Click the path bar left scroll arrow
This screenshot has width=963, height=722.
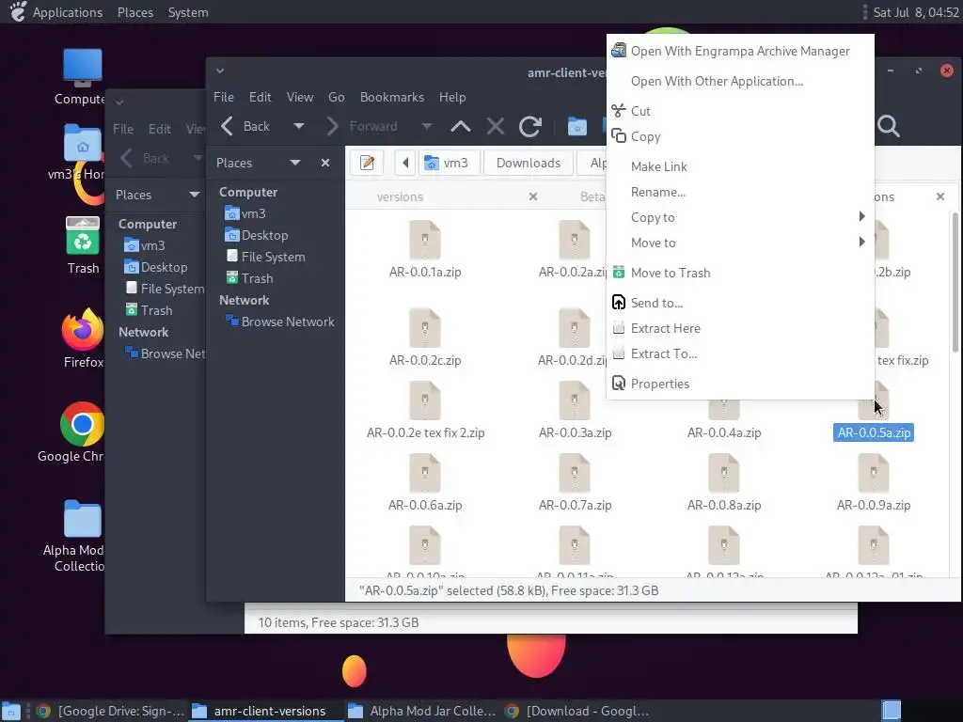(405, 163)
